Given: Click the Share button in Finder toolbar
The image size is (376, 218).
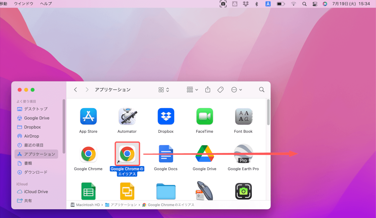Looking at the screenshot, I should pyautogui.click(x=208, y=89).
